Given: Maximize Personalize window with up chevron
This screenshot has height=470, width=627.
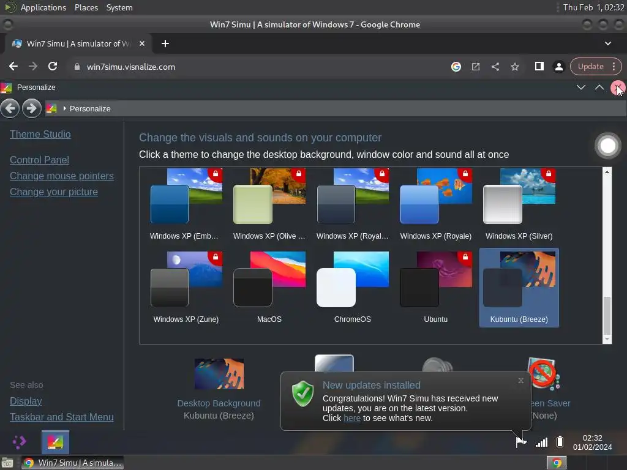Looking at the screenshot, I should (599, 87).
